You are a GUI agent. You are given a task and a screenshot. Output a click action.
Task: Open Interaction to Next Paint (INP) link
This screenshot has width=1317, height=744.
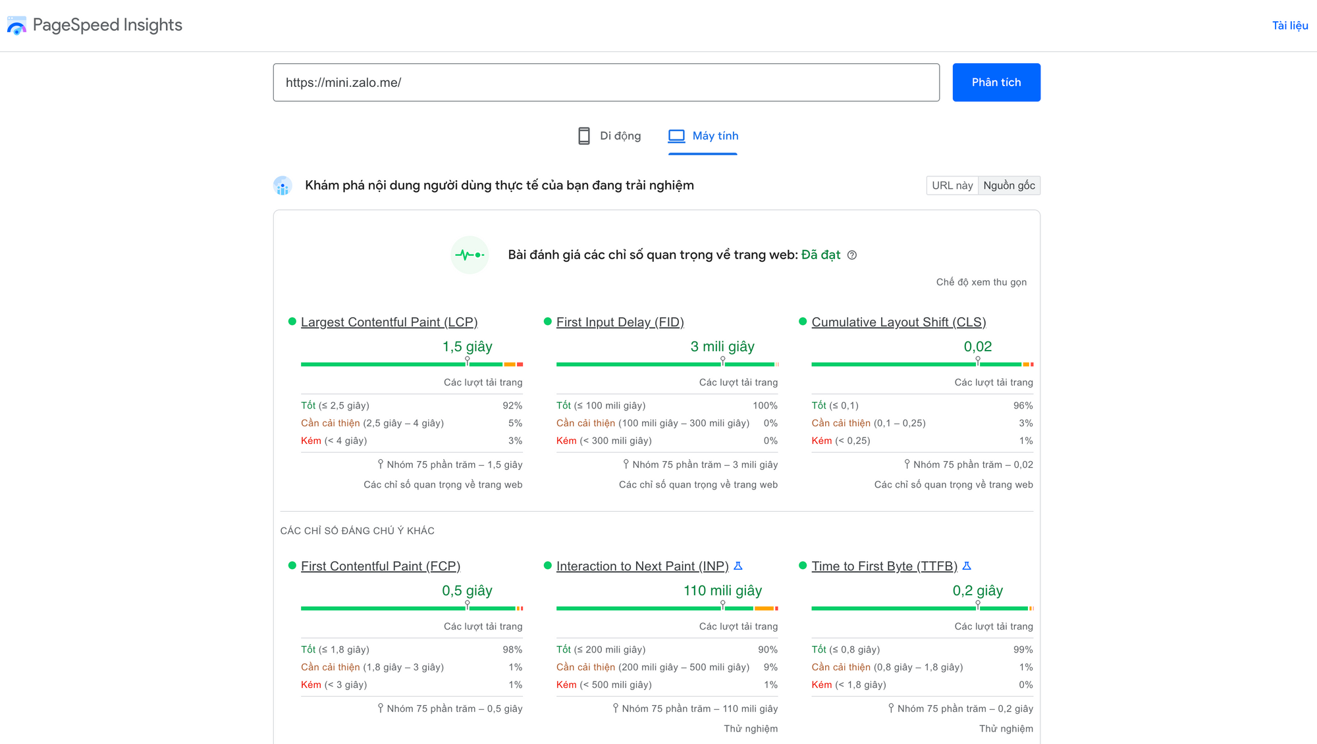pos(643,566)
